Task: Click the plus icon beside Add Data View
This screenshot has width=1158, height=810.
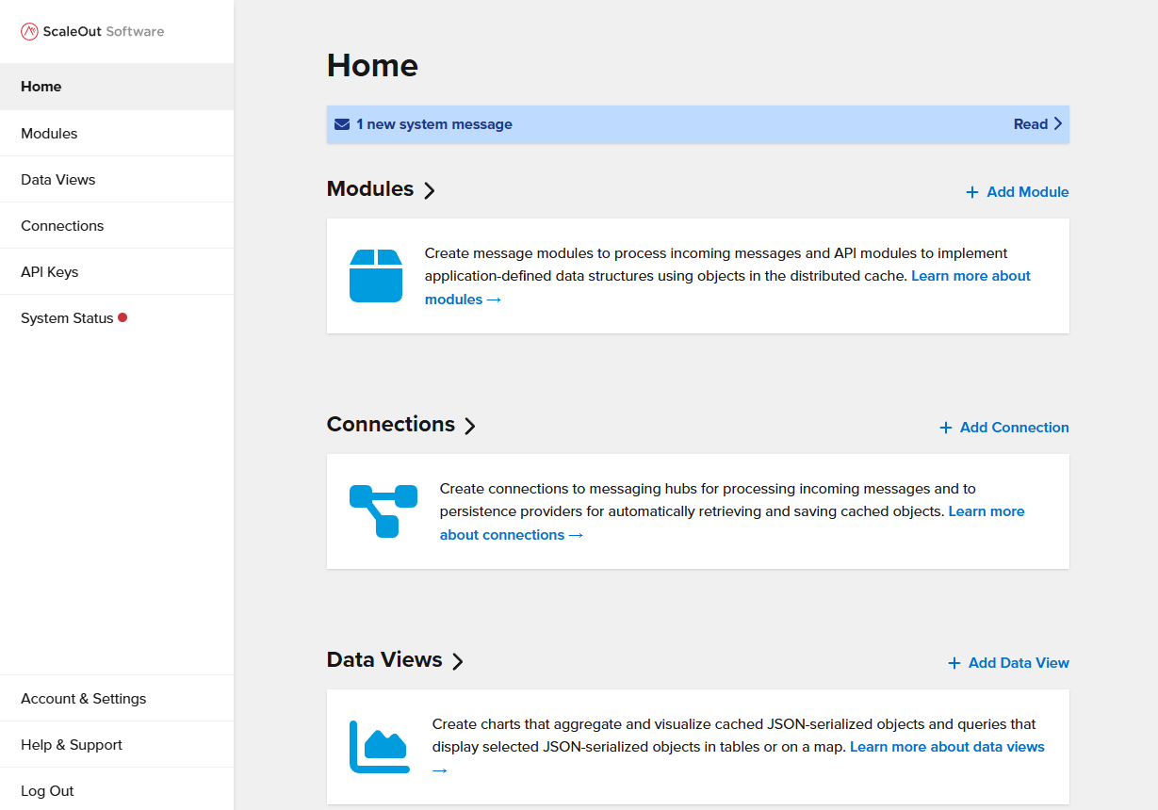Action: pos(954,663)
